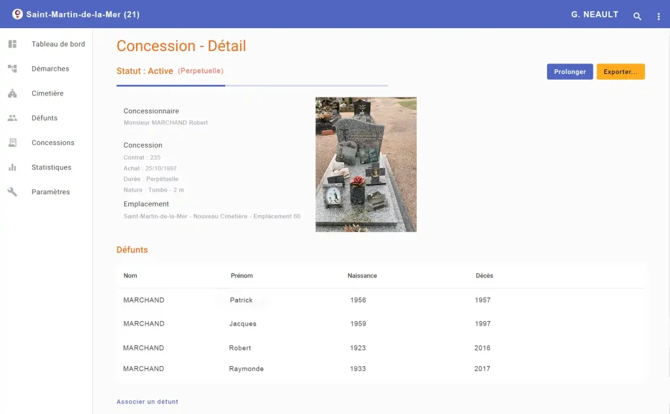
Task: Click the Cimetière sidebar icon
Action: [x=12, y=94]
